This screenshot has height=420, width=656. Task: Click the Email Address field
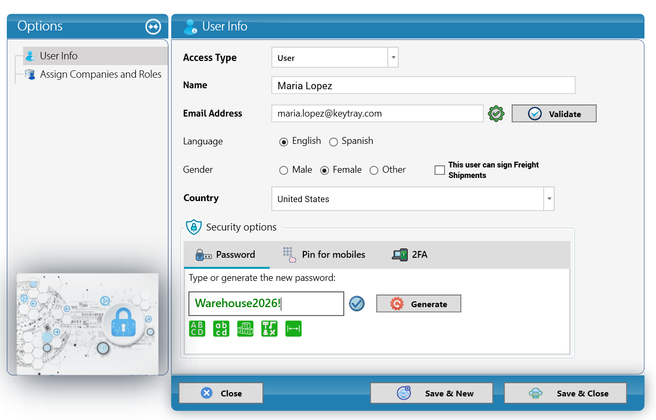point(377,113)
